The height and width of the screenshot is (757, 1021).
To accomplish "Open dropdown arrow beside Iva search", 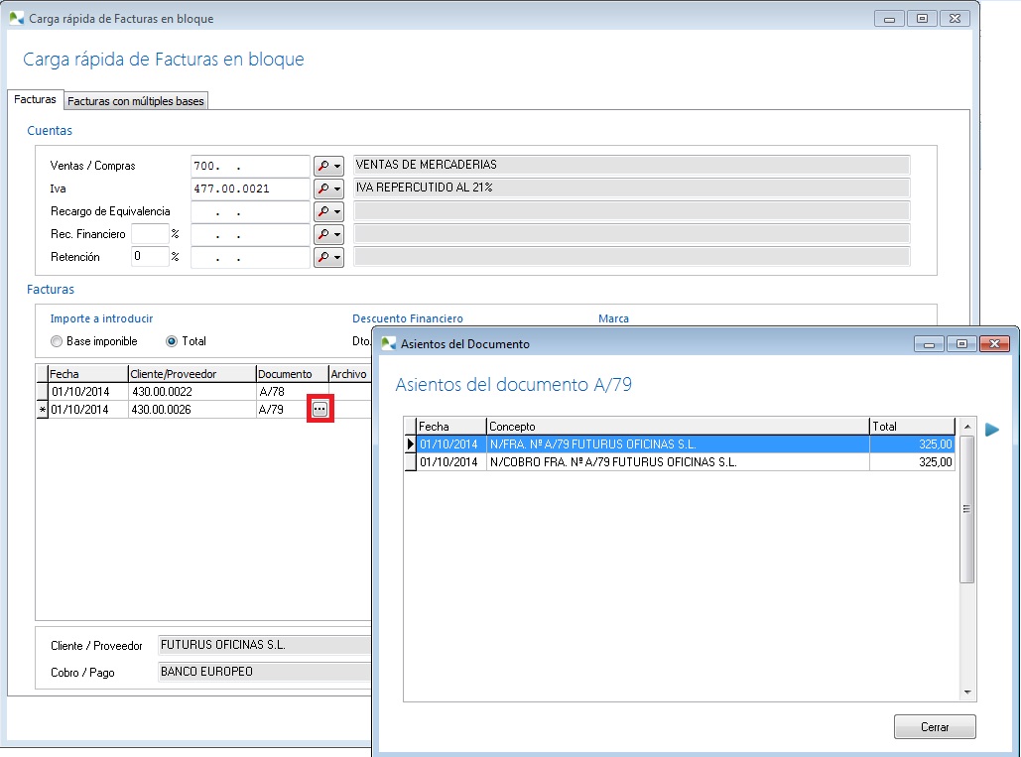I will click(x=337, y=189).
